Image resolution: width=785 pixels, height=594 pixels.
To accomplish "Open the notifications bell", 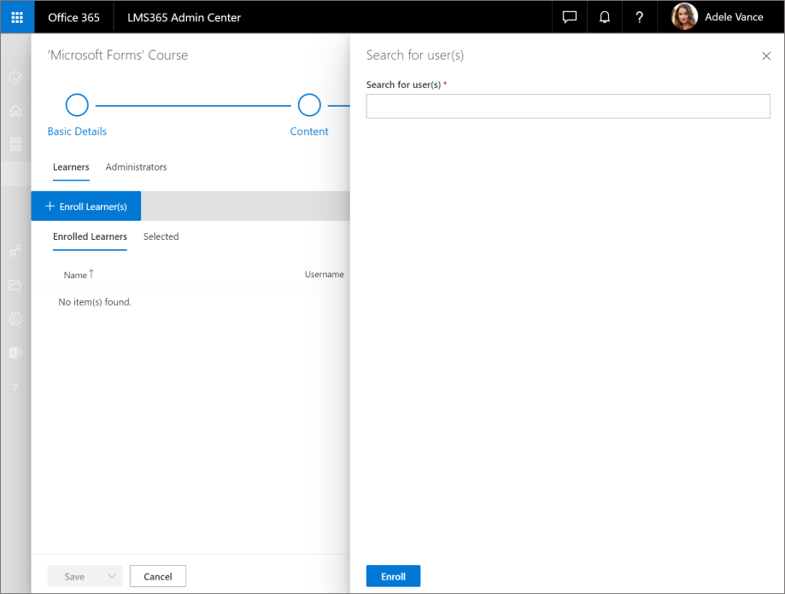I will 605,17.
